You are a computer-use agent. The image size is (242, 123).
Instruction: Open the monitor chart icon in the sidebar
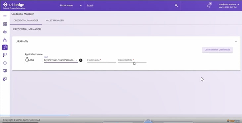pyautogui.click(x=5, y=71)
